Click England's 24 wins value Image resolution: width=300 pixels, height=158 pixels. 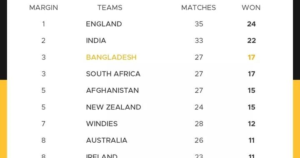point(251,24)
